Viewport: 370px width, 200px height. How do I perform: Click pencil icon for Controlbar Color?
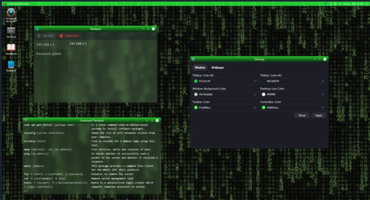323,108
